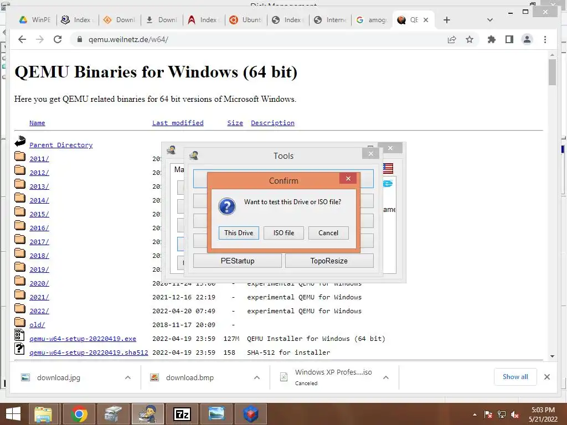
Task: Switch to the first Downl tab
Action: coord(120,20)
